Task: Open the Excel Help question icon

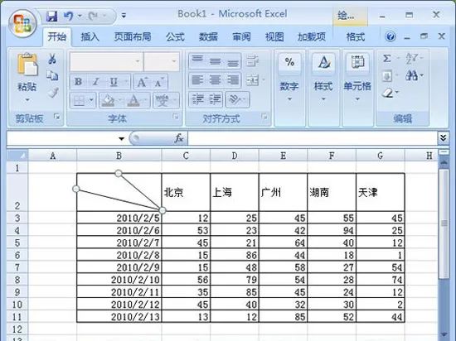Action: click(391, 36)
